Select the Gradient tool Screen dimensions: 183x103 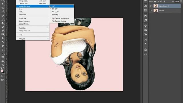(3, 34)
